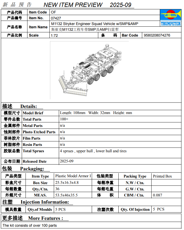
Task: Click the CBM value 0.087
Action: 157,195
